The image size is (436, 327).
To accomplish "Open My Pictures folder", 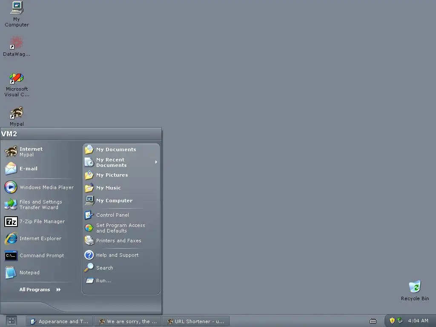I will [121, 175].
